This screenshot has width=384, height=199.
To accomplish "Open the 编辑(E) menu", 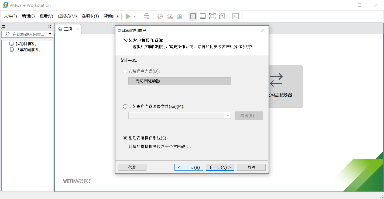I will click(x=28, y=16).
